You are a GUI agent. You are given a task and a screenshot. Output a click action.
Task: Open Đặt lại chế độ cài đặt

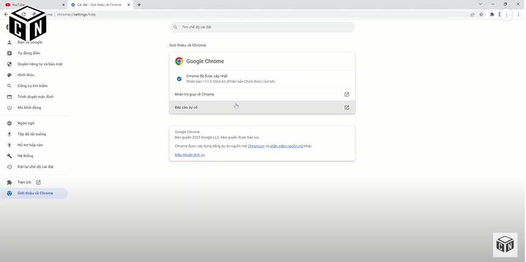tap(35, 167)
